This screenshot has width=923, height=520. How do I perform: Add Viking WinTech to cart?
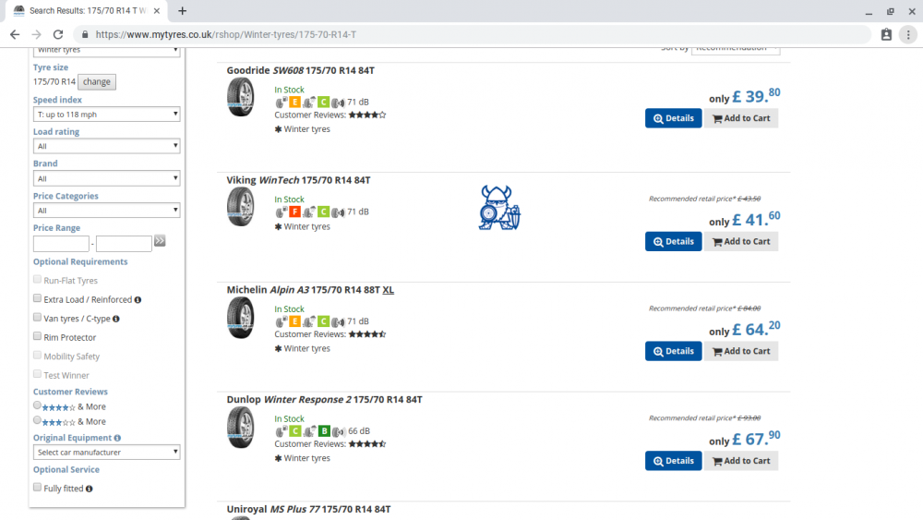[x=741, y=241]
